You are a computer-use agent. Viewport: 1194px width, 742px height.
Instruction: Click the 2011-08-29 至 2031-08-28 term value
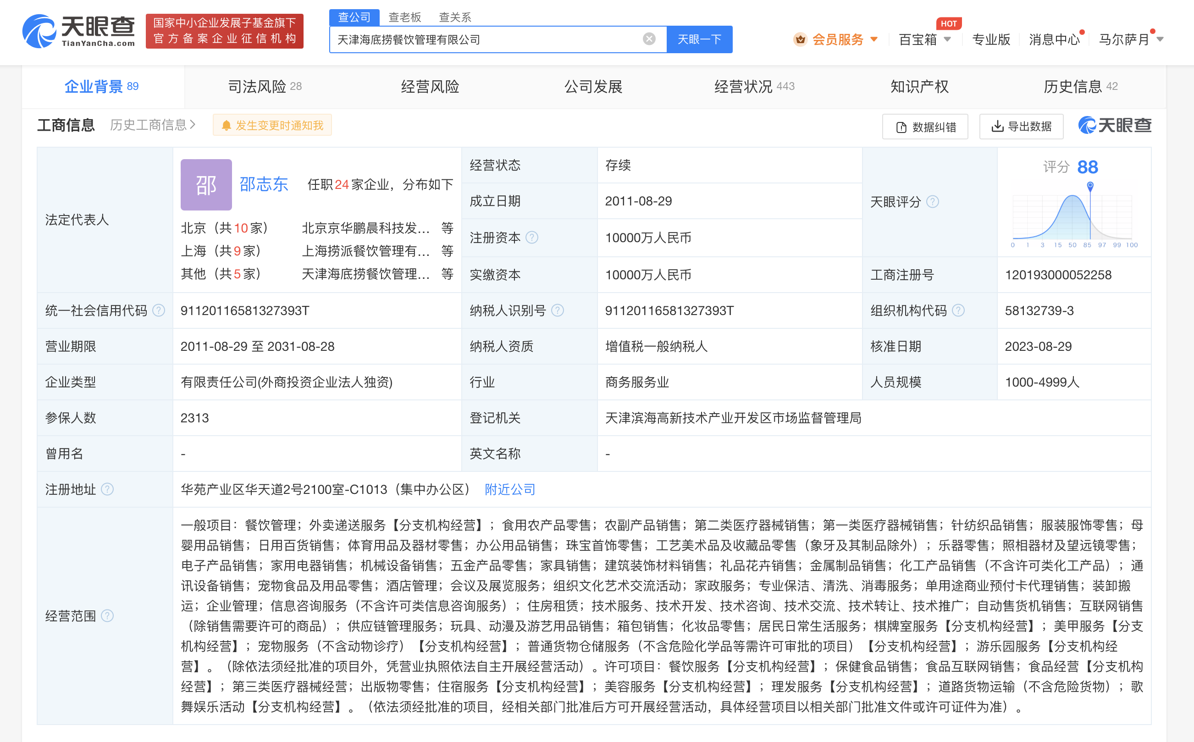point(257,346)
